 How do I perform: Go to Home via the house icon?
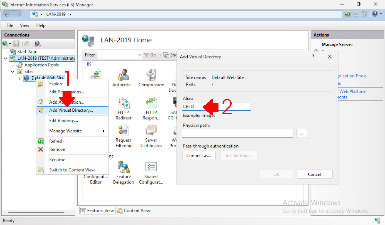coord(364,14)
